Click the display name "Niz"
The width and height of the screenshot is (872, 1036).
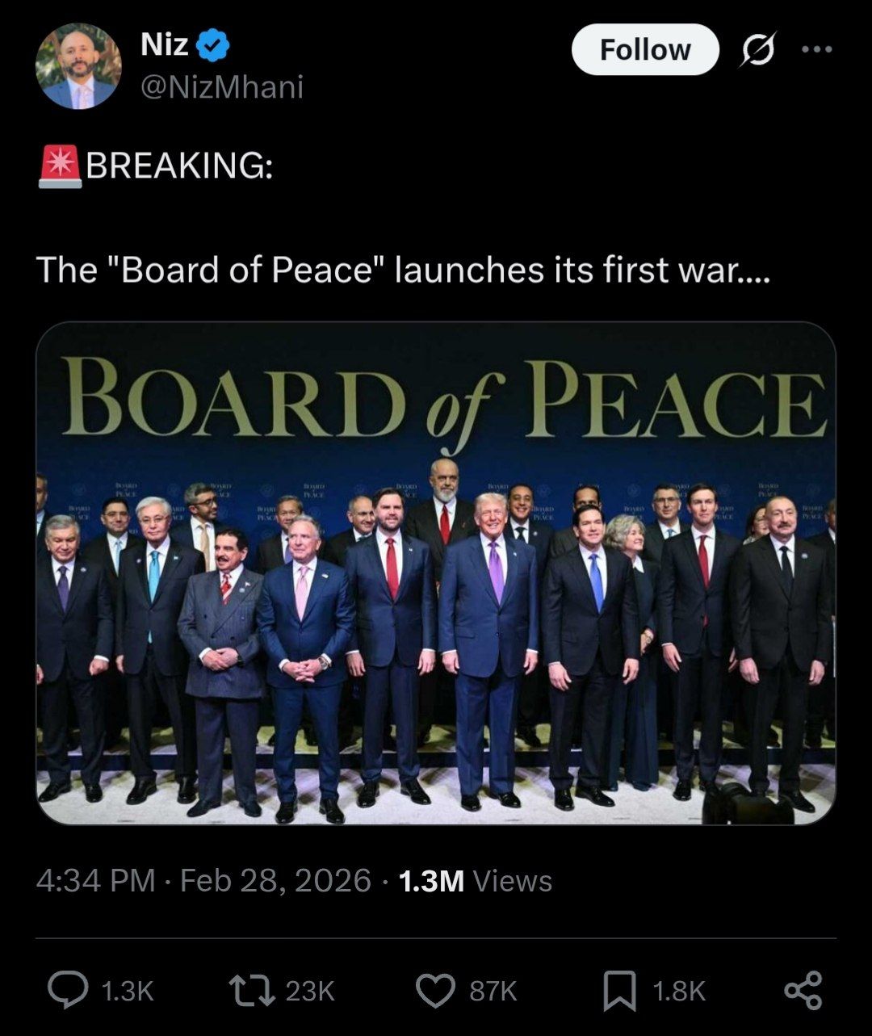pos(164,44)
